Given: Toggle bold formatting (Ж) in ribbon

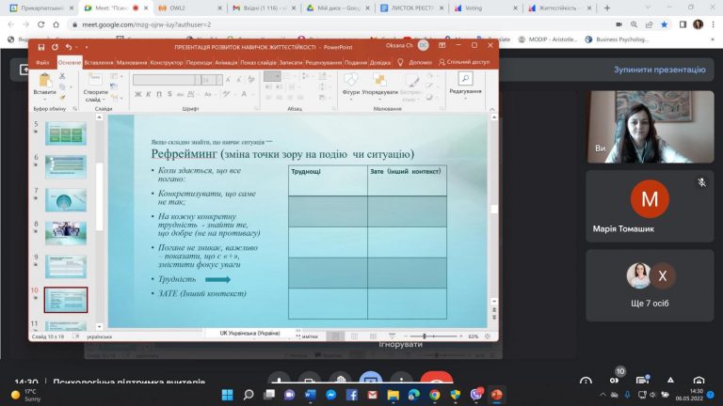Looking at the screenshot, I should (137, 95).
